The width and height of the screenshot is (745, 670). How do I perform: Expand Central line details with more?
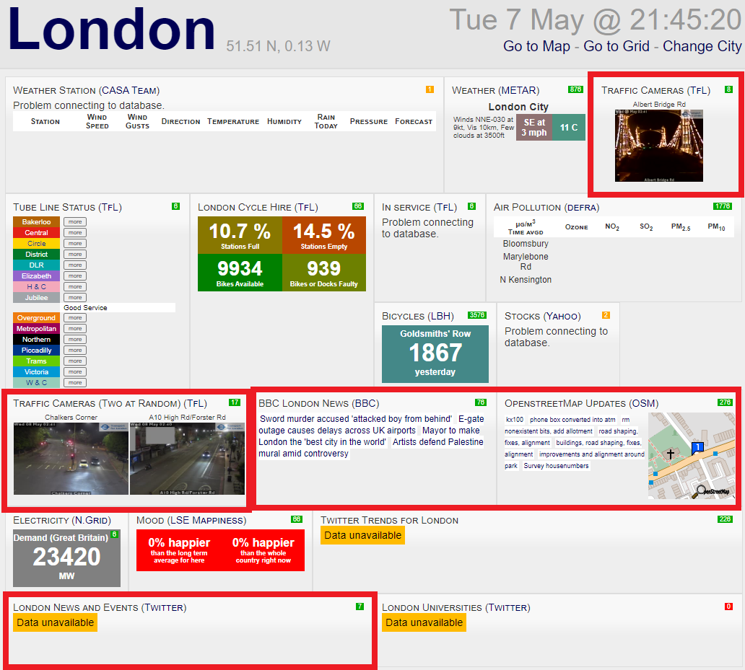click(x=75, y=232)
